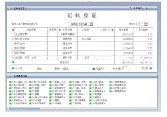Click the 凭证号 number field
The image size is (167, 117).
coord(142,24)
